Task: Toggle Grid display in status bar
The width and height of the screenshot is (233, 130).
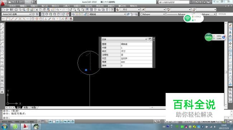Action: coord(43,121)
